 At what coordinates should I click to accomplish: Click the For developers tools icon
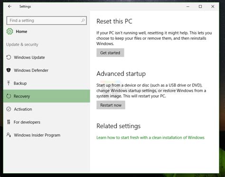pyautogui.click(x=9, y=122)
